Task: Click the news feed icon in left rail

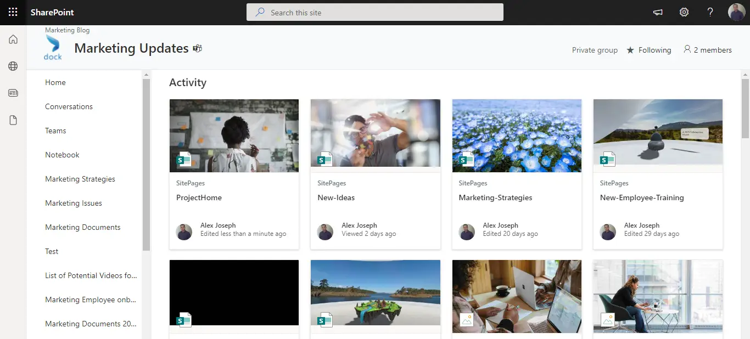Action: click(13, 93)
